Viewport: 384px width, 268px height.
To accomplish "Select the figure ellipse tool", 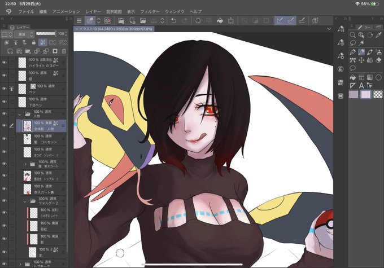I will (378, 78).
